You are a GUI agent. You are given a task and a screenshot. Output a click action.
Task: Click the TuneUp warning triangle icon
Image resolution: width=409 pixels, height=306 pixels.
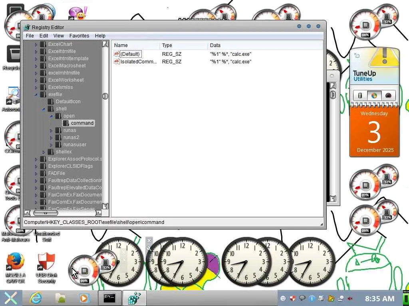pos(384,57)
